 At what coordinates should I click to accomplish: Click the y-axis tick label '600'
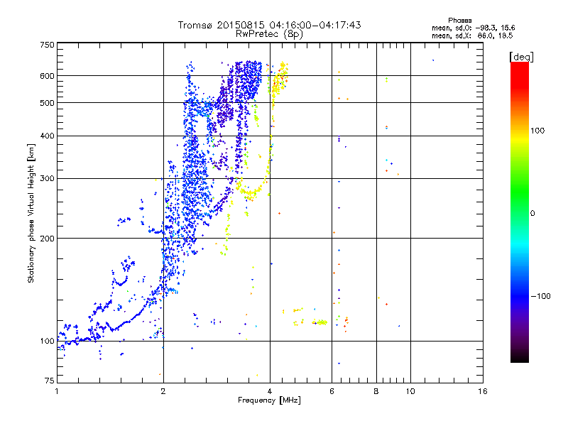click(x=47, y=76)
